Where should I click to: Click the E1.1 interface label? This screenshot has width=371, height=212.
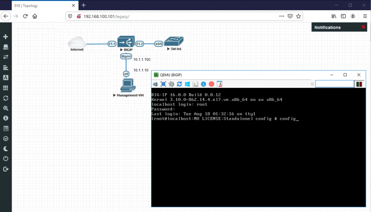(112, 44)
